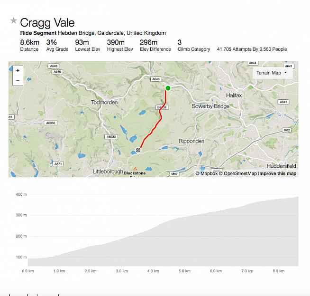310x296 pixels.
Task: Click the Blackstone Edge peak triangle icon
Action: (x=135, y=169)
